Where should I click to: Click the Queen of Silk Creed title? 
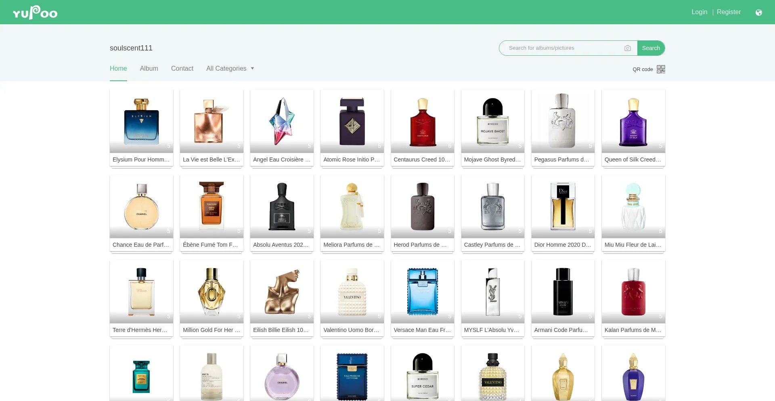click(x=633, y=160)
